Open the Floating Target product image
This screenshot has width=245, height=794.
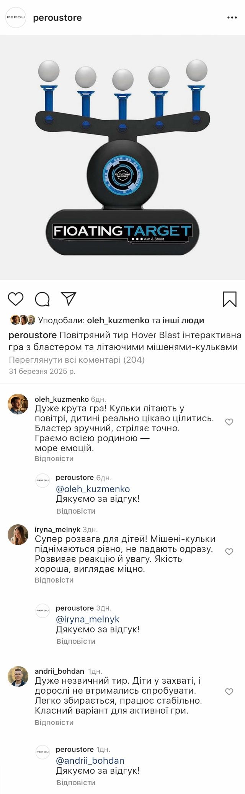[122, 157]
